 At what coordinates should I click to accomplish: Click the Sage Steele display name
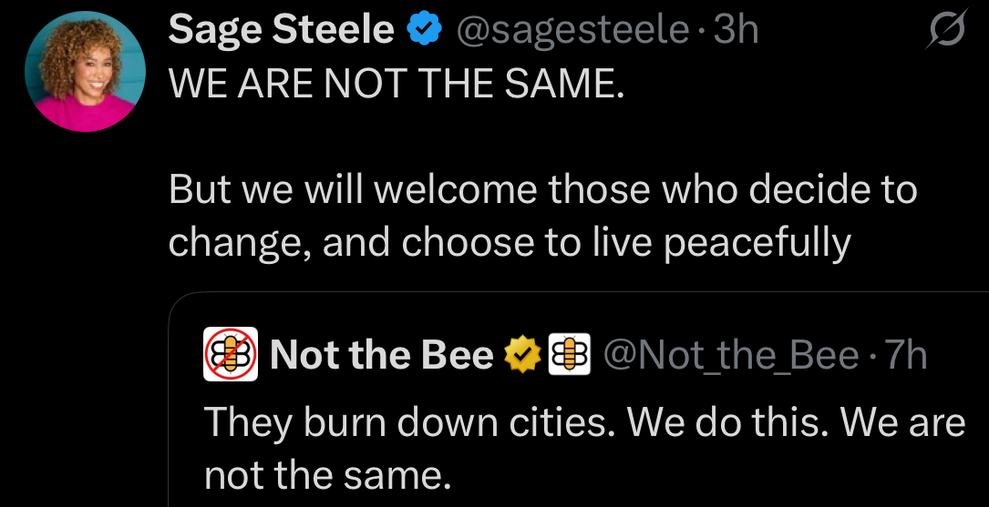[x=281, y=31]
